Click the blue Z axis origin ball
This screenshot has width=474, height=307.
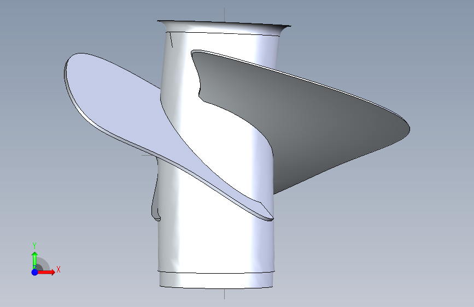(x=34, y=272)
